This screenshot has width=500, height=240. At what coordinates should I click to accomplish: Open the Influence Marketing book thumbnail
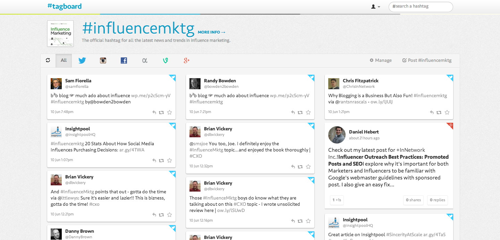click(x=60, y=34)
